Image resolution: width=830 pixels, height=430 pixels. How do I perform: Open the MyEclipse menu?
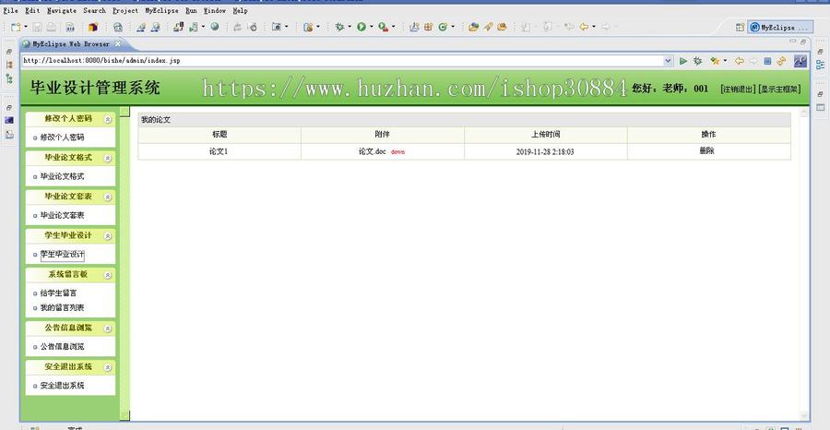point(162,10)
